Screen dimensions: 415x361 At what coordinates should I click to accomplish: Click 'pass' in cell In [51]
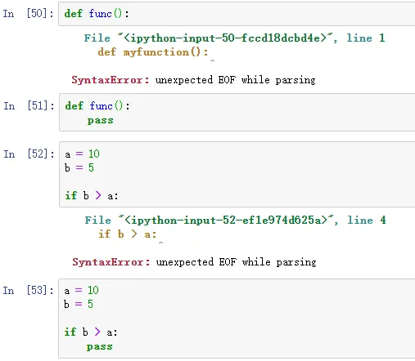pyautogui.click(x=100, y=120)
